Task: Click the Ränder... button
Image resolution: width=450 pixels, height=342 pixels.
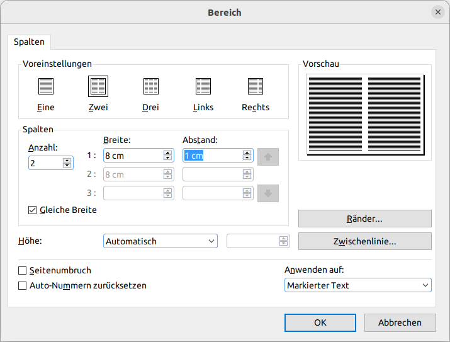Action: click(x=365, y=219)
